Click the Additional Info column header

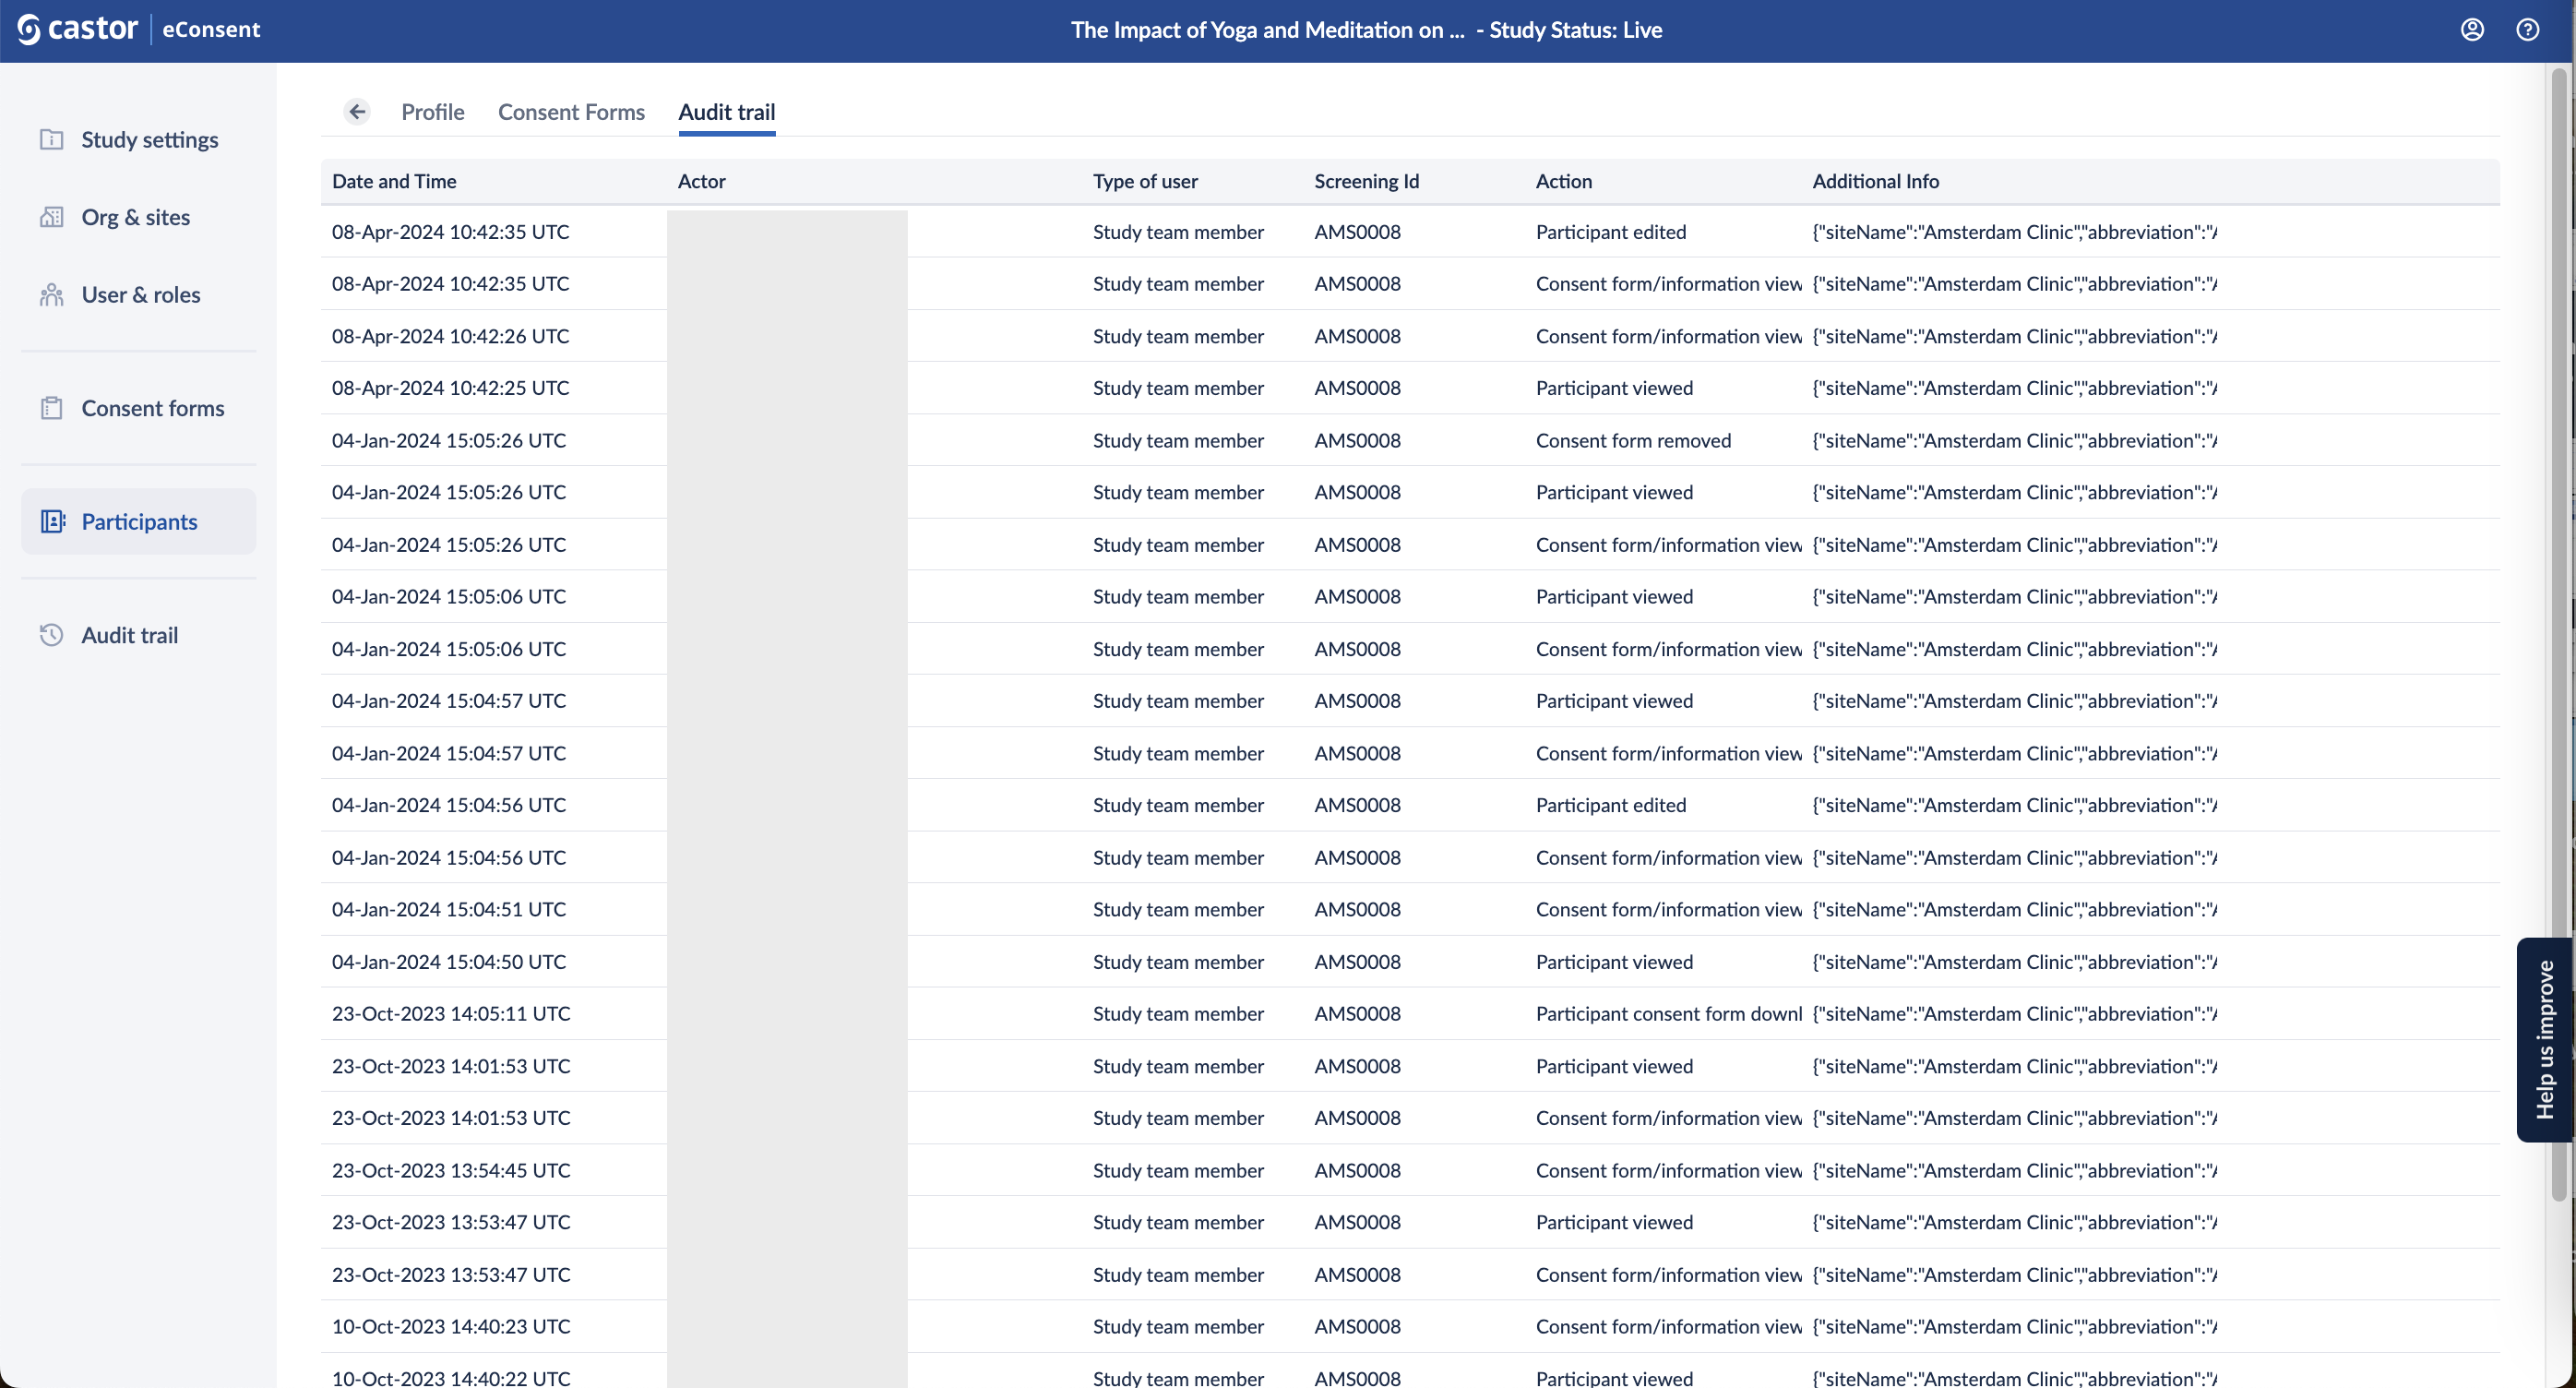(1875, 181)
